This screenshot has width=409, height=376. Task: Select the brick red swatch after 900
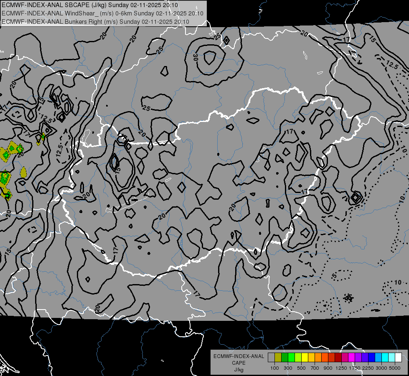pyautogui.click(x=332, y=358)
